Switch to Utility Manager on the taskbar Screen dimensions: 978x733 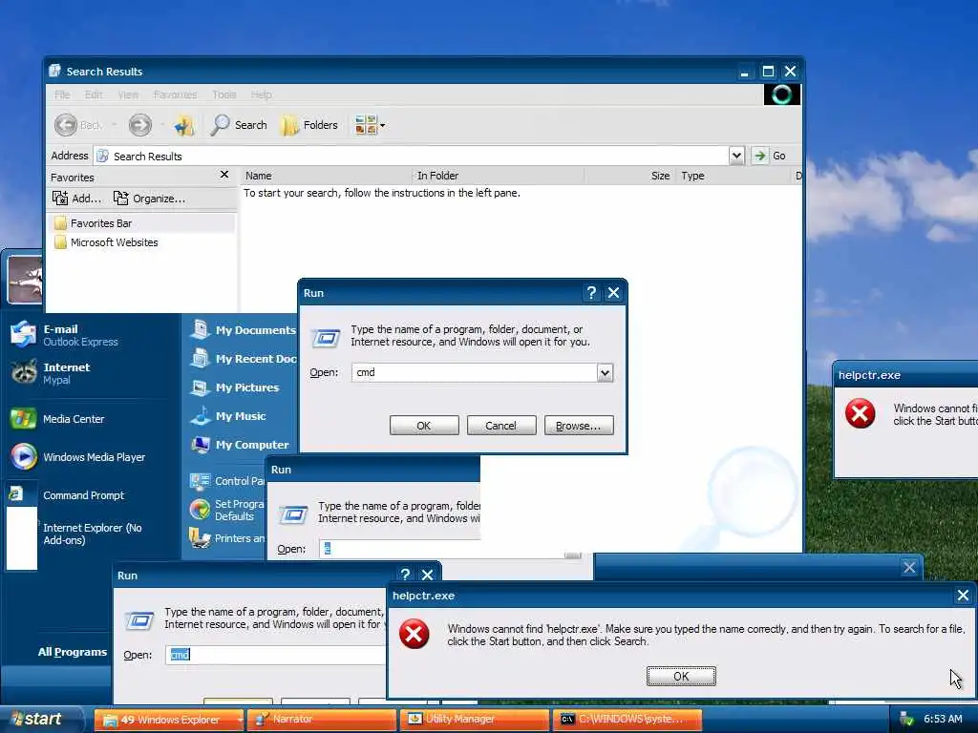click(x=475, y=720)
